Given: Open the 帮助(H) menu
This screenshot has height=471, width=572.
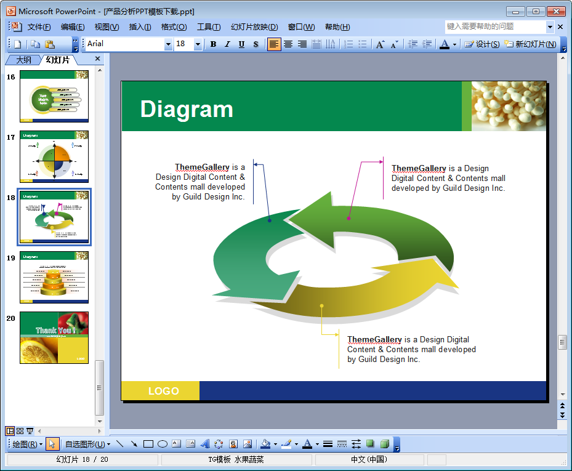Looking at the screenshot, I should pyautogui.click(x=337, y=27).
